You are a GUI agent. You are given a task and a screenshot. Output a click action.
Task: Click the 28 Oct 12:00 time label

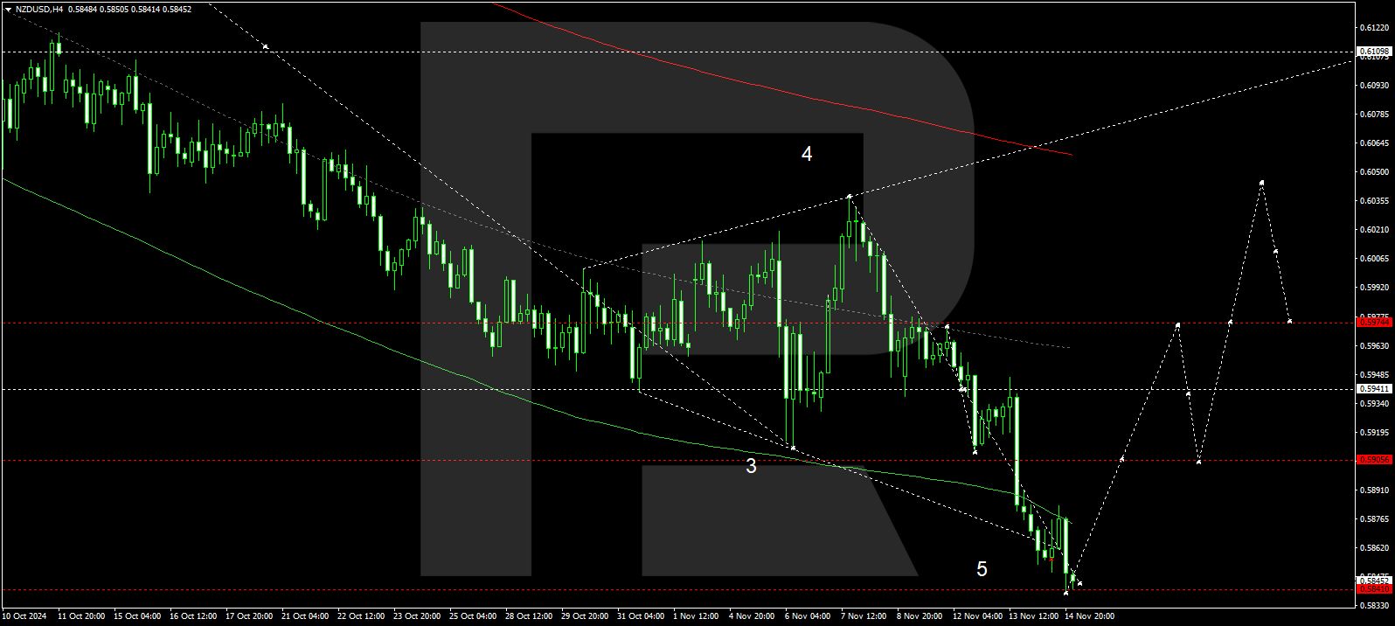[529, 616]
